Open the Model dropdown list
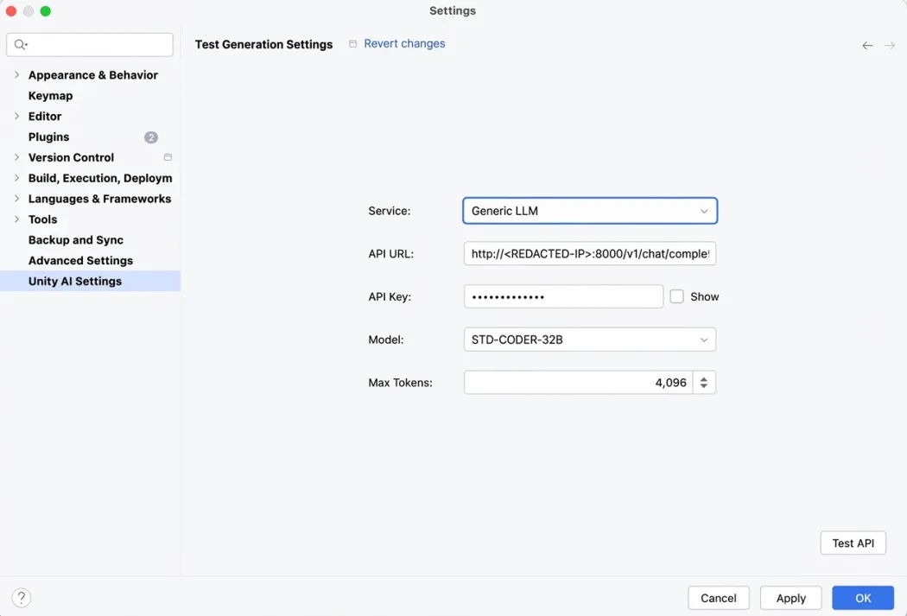Screen dimensions: 907x616 (590, 340)
